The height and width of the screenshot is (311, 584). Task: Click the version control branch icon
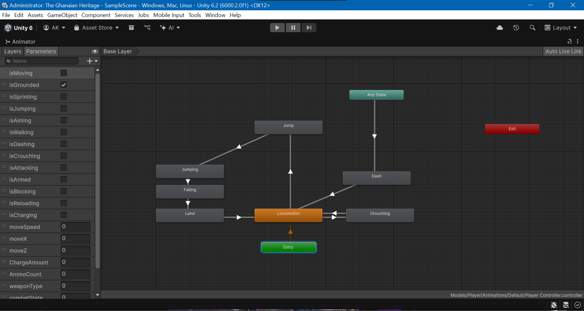[148, 28]
